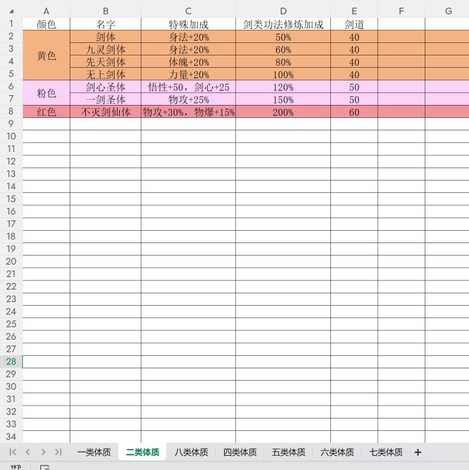
Task: Switch to the 五类体质 sheet tab
Action: pyautogui.click(x=289, y=452)
